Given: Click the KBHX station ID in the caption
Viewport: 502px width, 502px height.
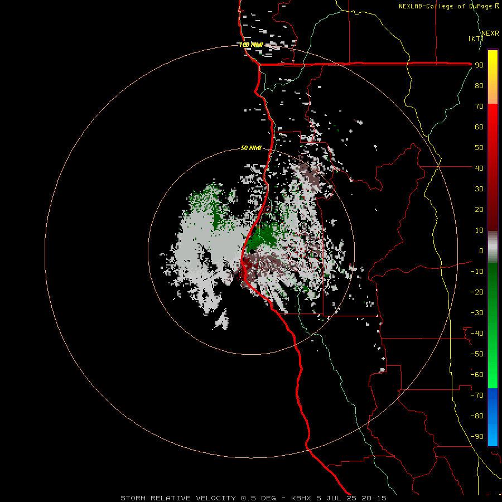Looking at the screenshot, I should pos(301,498).
